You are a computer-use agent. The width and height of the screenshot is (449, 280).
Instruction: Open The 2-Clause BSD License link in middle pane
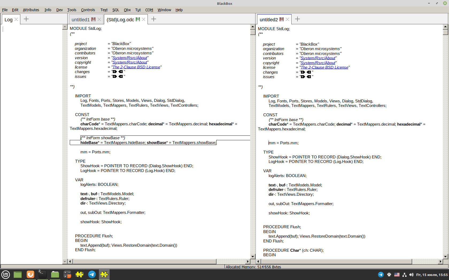click(x=136, y=67)
